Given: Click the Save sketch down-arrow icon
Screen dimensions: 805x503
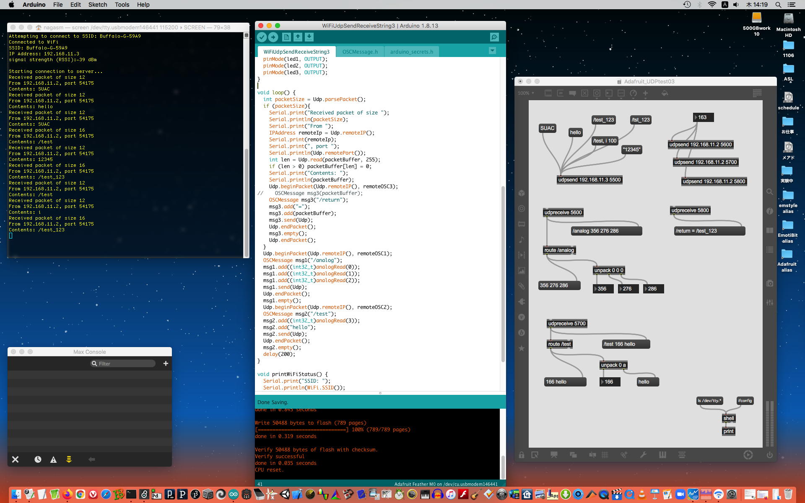Looking at the screenshot, I should (309, 37).
